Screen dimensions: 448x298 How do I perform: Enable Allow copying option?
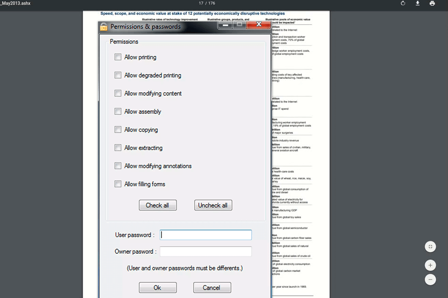[118, 129]
